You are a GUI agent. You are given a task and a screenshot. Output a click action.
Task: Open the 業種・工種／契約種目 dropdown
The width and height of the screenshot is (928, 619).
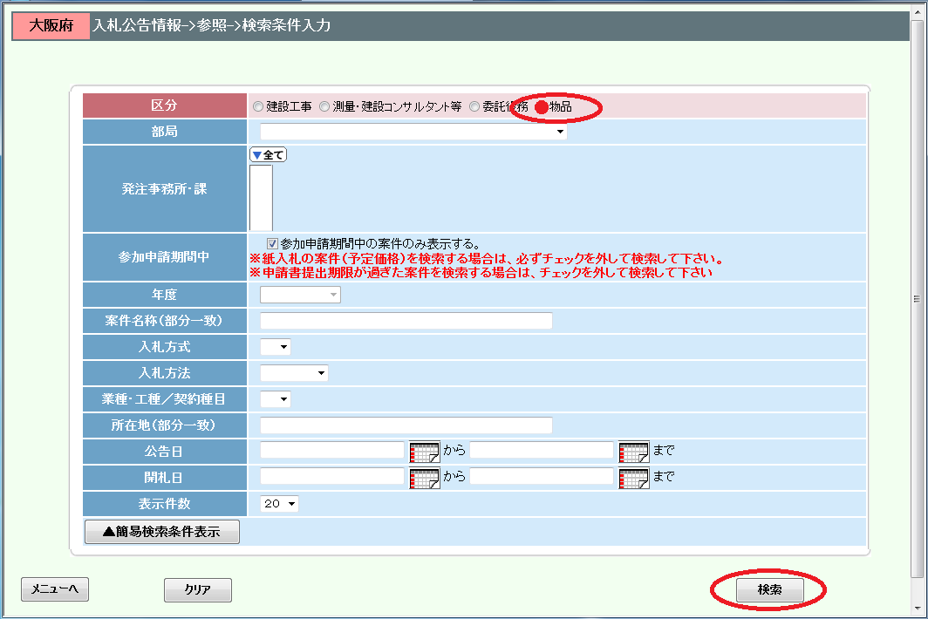pyautogui.click(x=276, y=399)
